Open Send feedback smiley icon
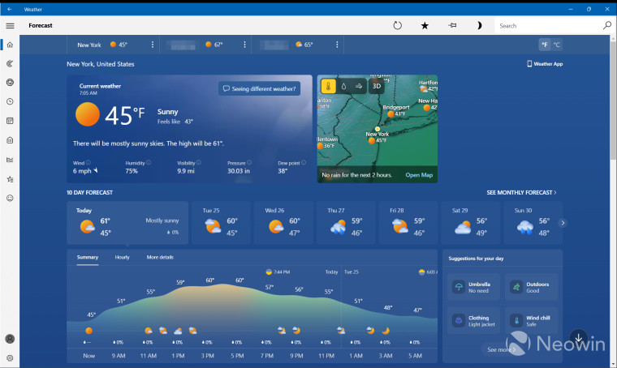This screenshot has height=368, width=617. (10, 199)
